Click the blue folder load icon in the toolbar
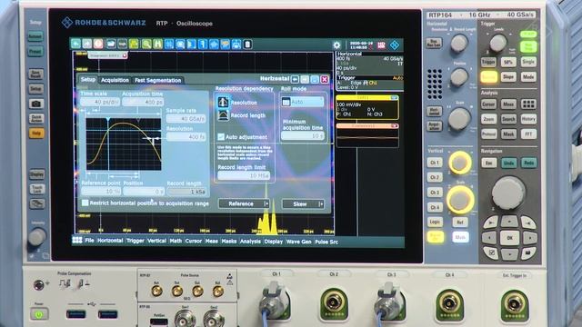This screenshot has height=327, width=582. coord(111,45)
